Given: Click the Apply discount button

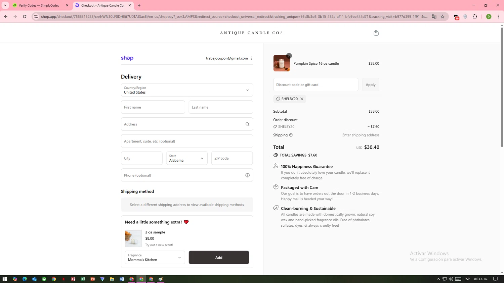Looking at the screenshot, I should 371,84.
